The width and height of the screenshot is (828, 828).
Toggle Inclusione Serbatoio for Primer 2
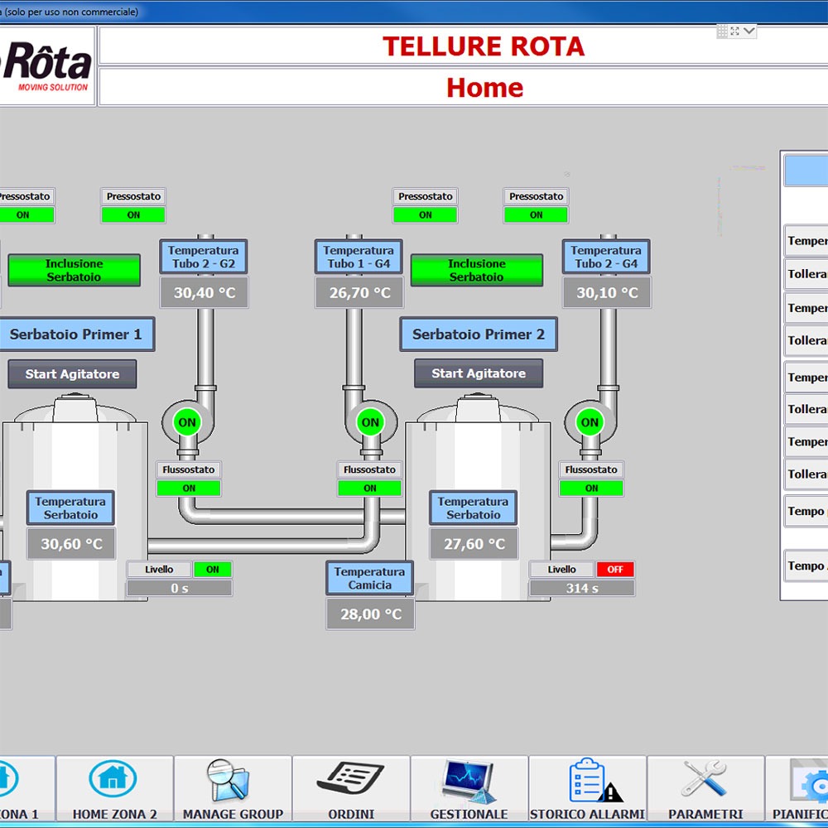pos(477,271)
